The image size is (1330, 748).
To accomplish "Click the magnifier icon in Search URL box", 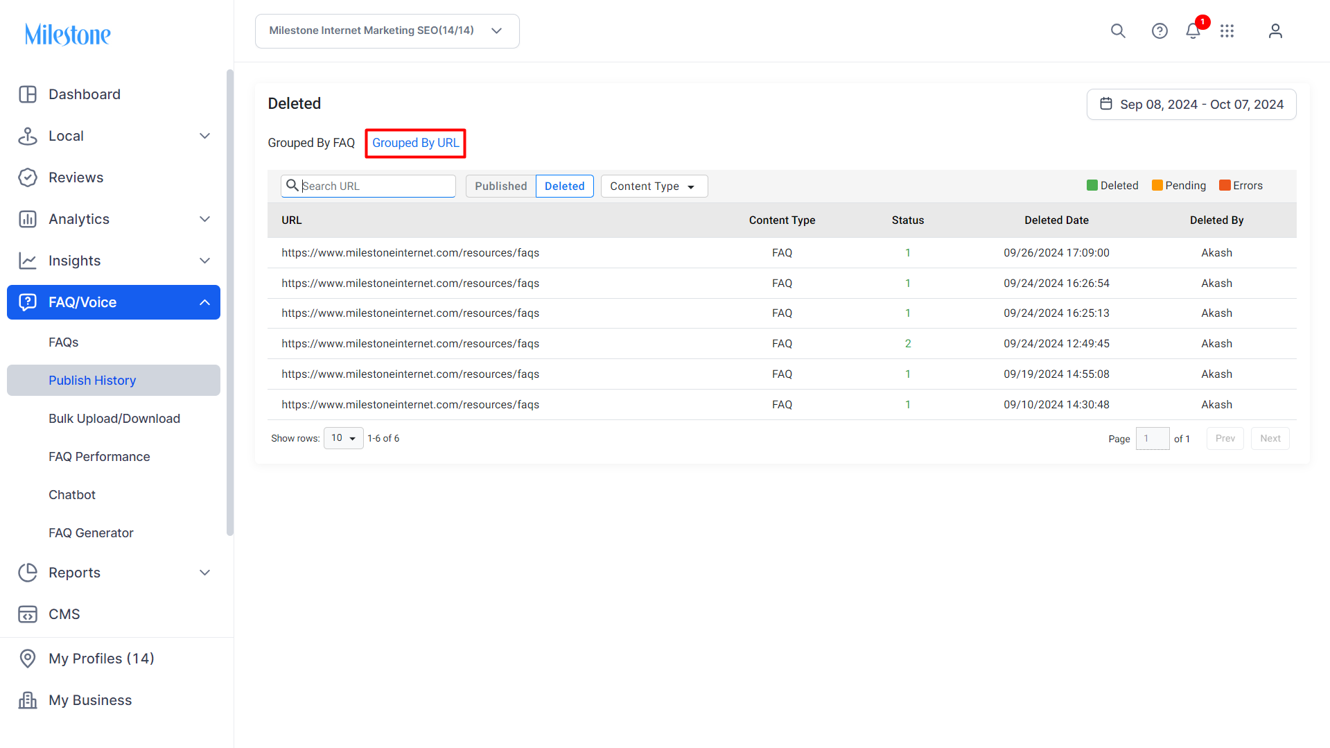I will coord(292,186).
